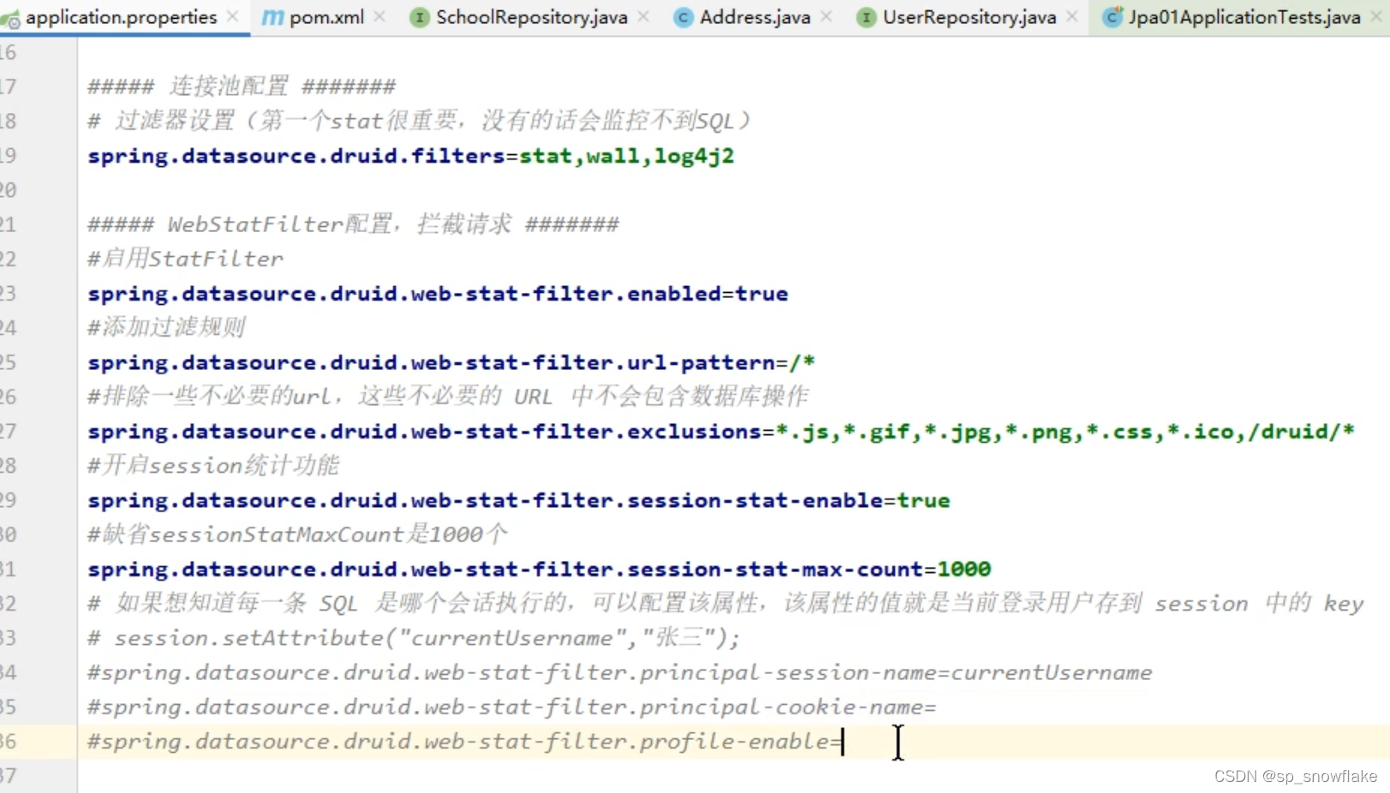Viewport: 1390px width, 793px height.
Task: Close the pom.xml tab
Action: pos(380,16)
